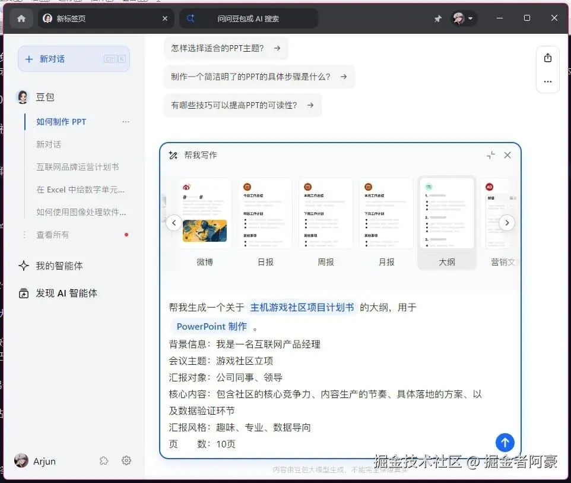Click the 汇报风格: 趣味、专业、数据导向 line

click(x=240, y=427)
